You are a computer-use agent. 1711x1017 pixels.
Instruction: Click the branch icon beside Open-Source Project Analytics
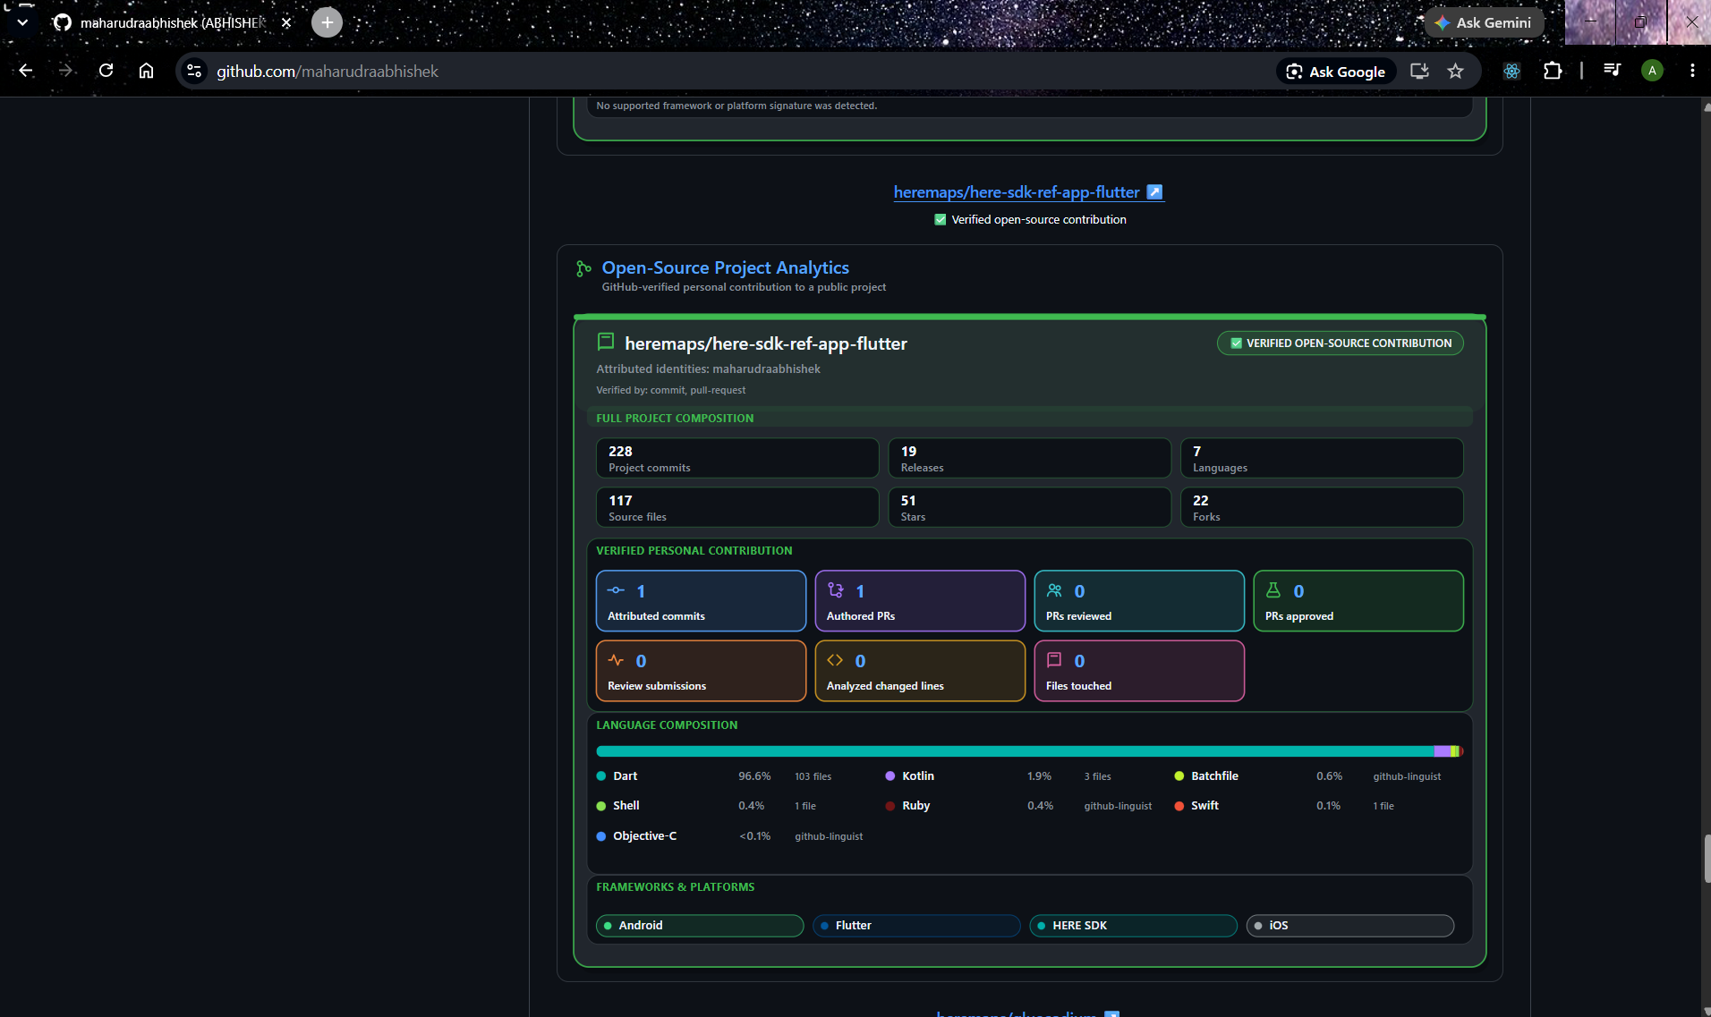point(583,268)
